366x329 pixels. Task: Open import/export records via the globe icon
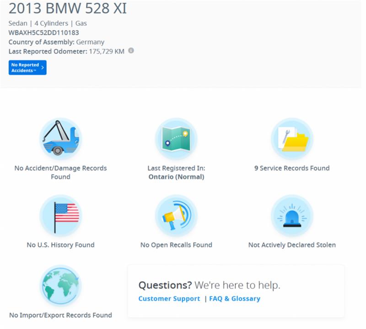click(x=61, y=287)
